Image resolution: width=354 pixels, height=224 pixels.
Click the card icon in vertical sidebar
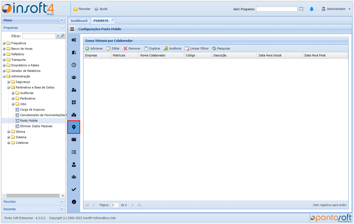click(x=74, y=140)
